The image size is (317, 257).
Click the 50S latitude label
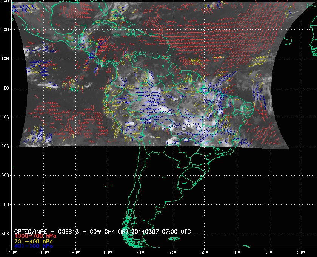pyautogui.click(x=5, y=234)
